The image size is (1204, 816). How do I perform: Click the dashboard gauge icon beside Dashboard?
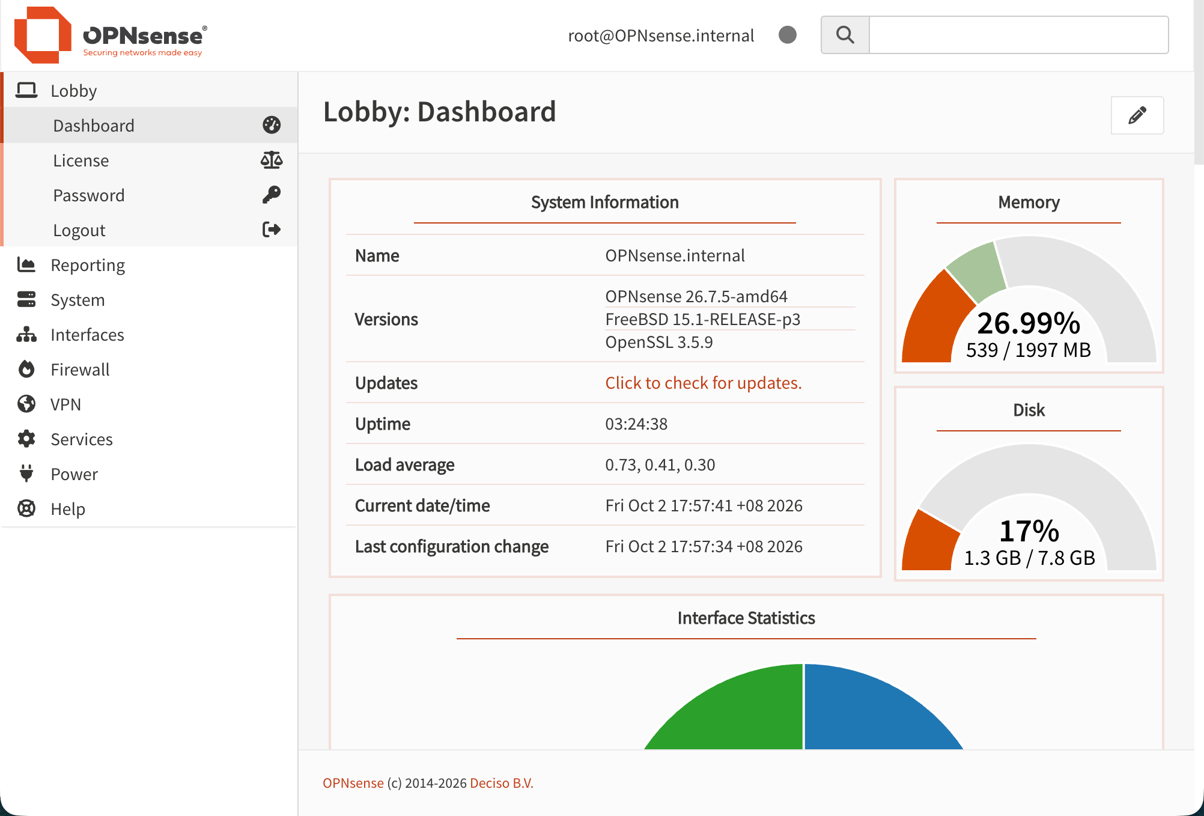tap(272, 125)
